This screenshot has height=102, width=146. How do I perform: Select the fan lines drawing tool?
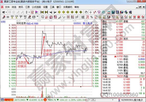(x=47, y=17)
